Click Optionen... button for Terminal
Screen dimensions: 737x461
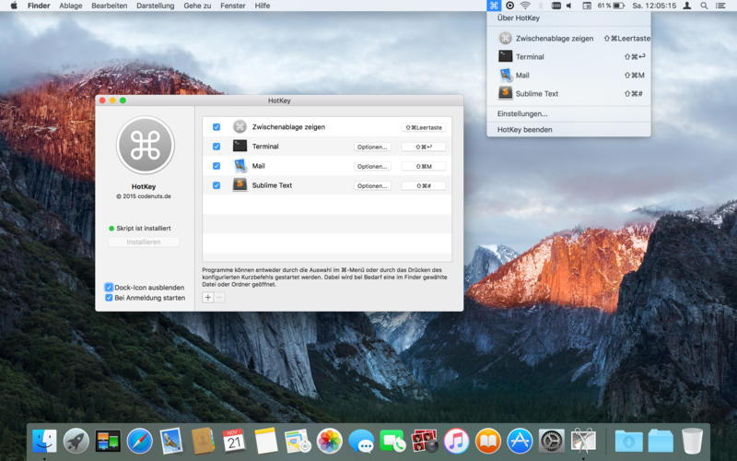pyautogui.click(x=372, y=147)
